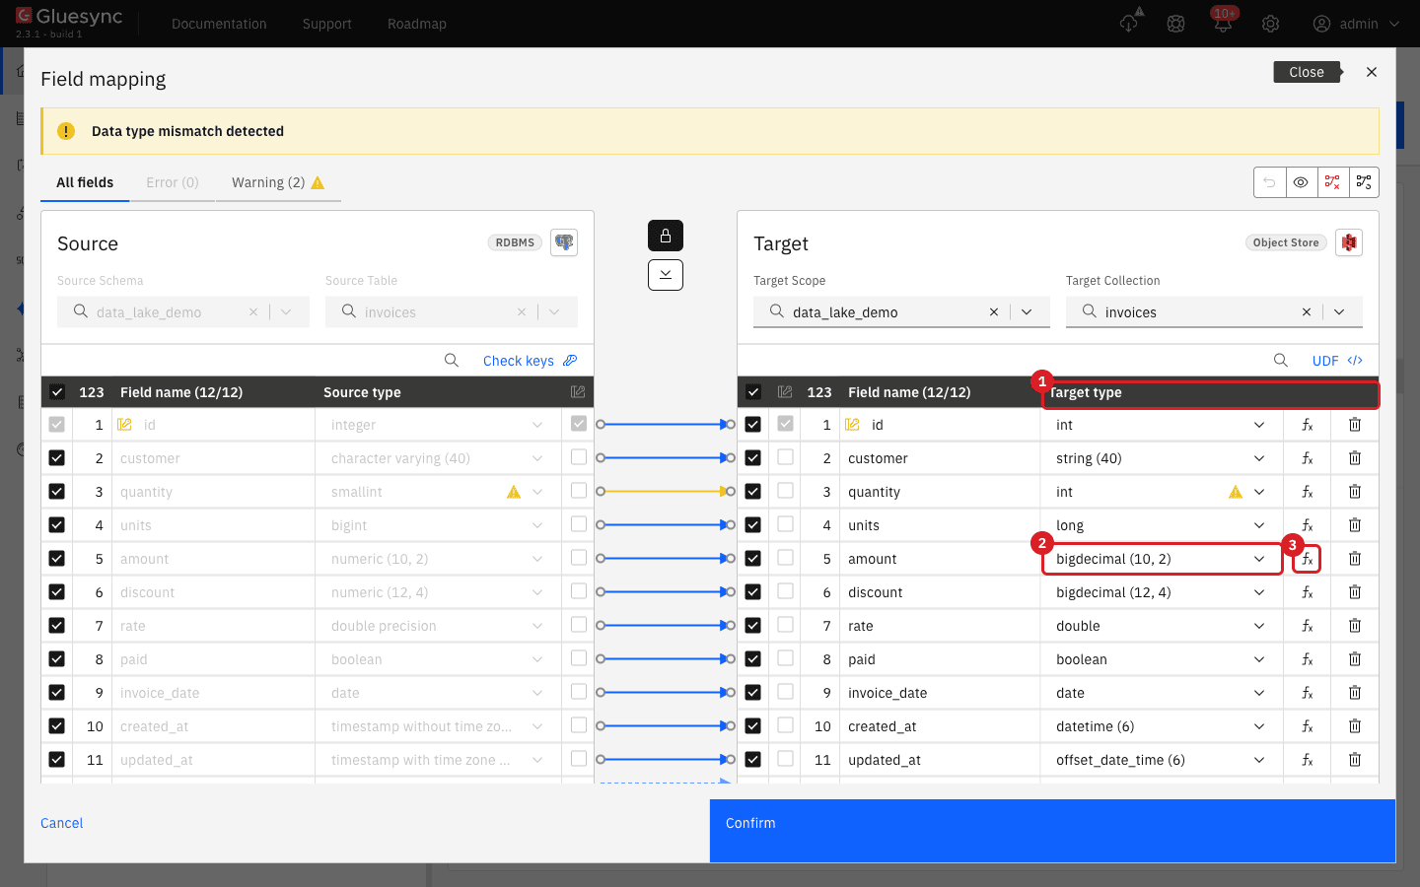
Task: Open the Roadmap menu
Action: coord(417,24)
